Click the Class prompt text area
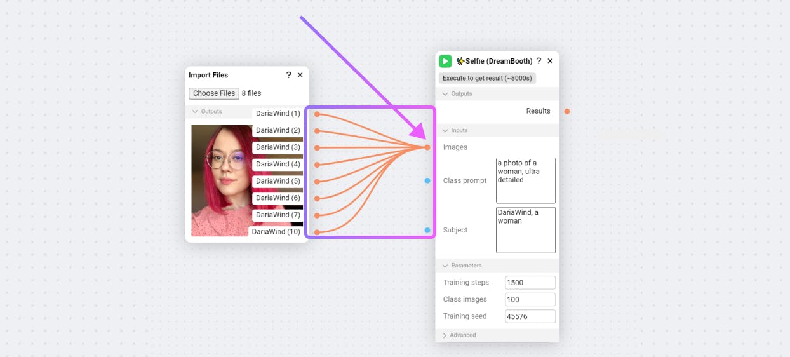Image resolution: width=790 pixels, height=357 pixels. (x=526, y=180)
